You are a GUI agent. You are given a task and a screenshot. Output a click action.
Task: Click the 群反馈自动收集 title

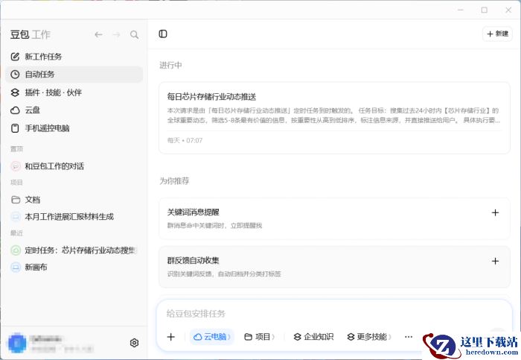pos(193,261)
